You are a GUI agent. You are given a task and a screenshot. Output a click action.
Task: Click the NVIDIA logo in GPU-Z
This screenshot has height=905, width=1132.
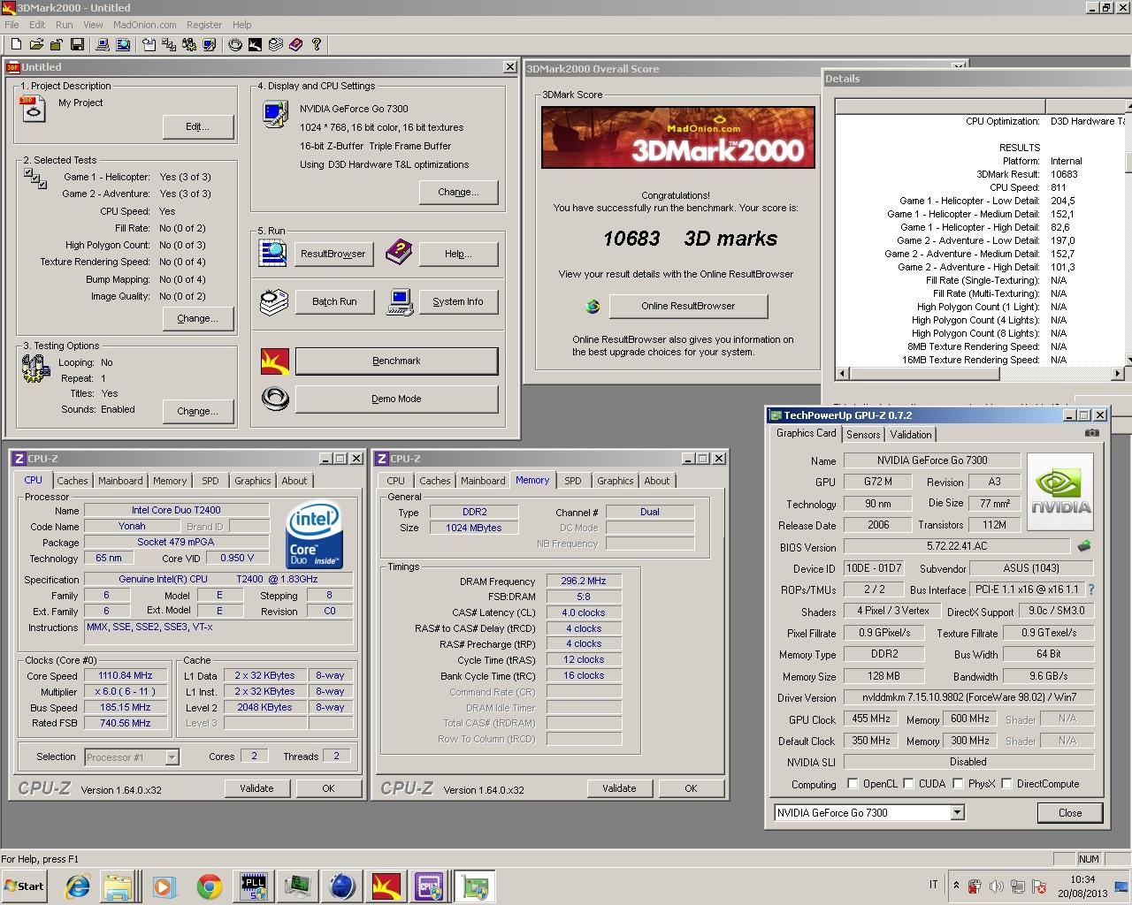point(1060,493)
